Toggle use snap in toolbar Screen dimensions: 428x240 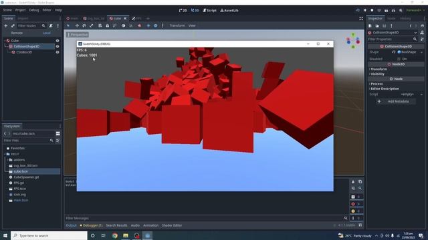point(131,25)
